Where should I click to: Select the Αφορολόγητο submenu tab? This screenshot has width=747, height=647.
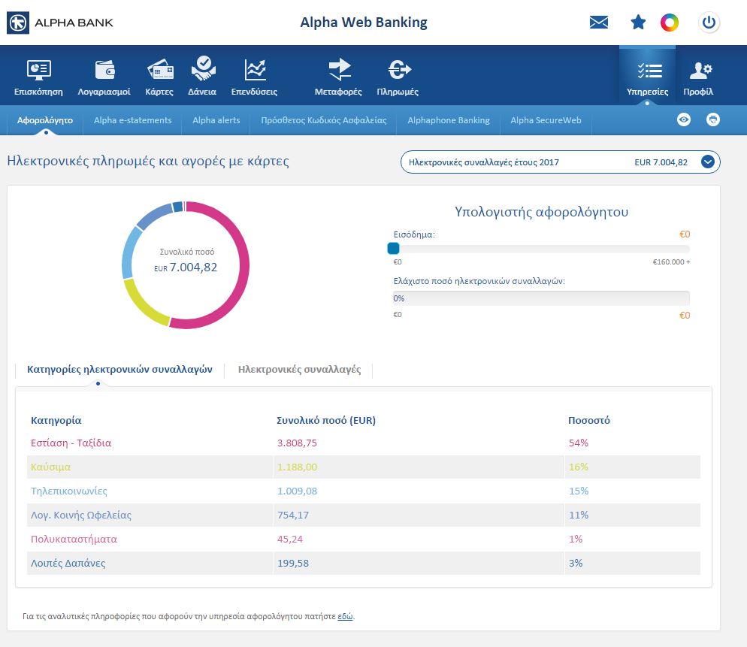[45, 120]
